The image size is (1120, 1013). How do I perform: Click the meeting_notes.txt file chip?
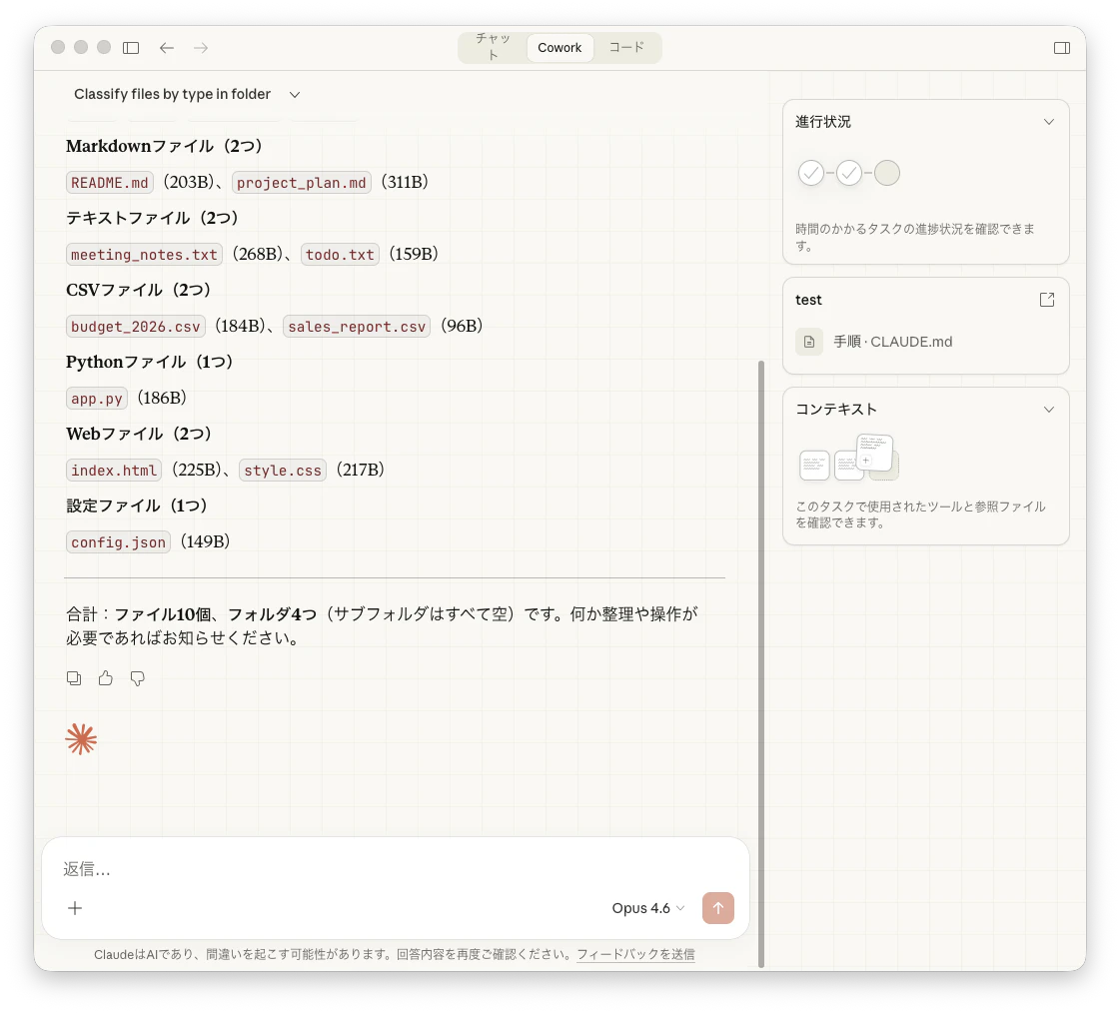coord(144,255)
